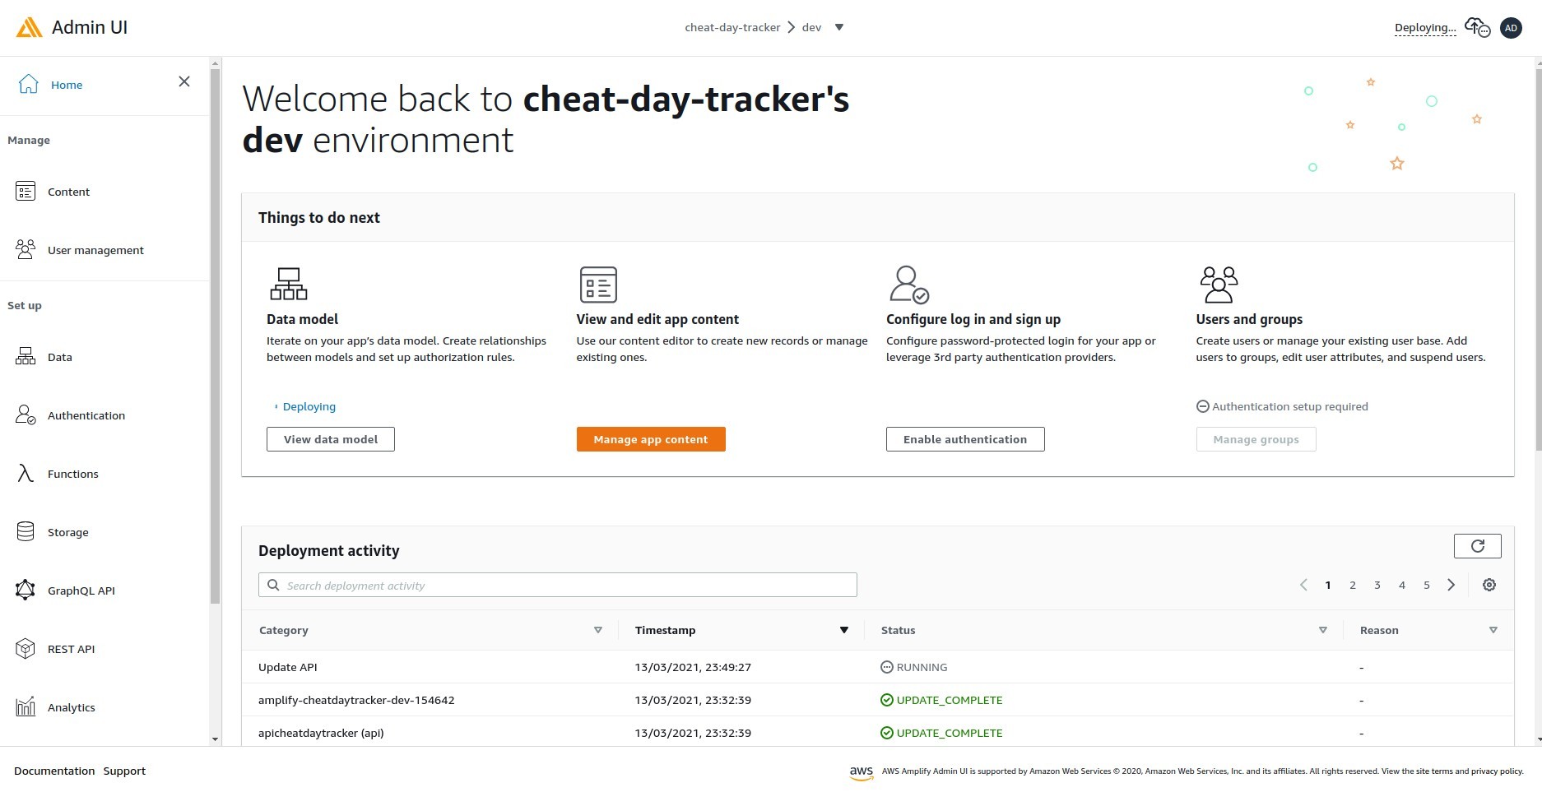Go to page 4 of deployment activity

[1402, 585]
